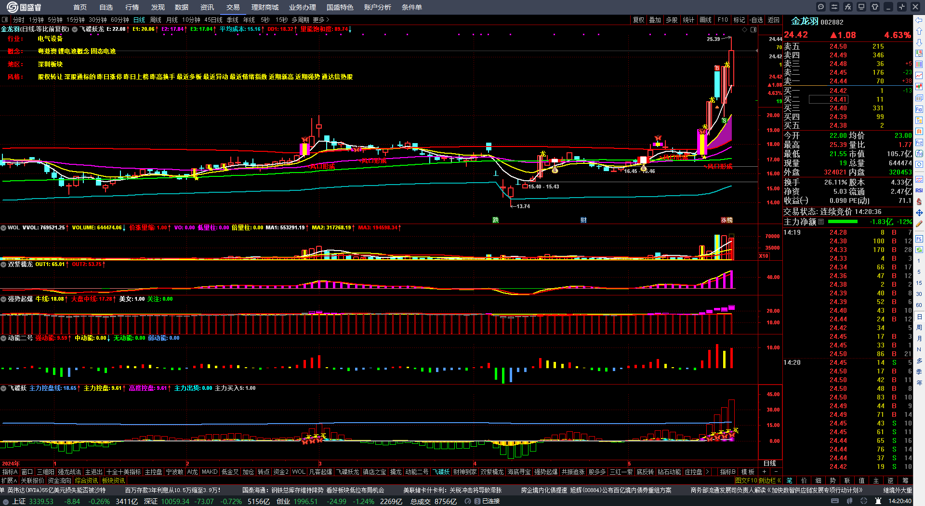This screenshot has width=925, height=506.
Task: Open the keyboard icon in status bar
Action: click(835, 501)
